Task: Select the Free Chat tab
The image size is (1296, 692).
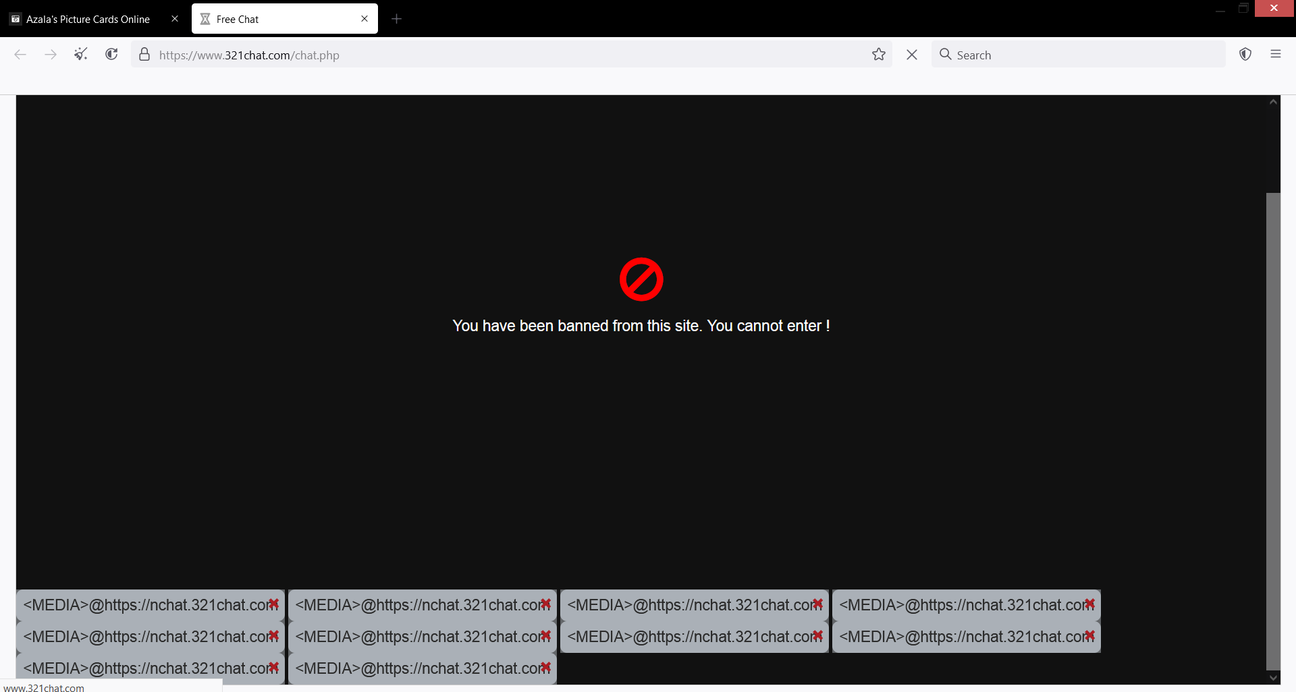Action: pyautogui.click(x=284, y=19)
